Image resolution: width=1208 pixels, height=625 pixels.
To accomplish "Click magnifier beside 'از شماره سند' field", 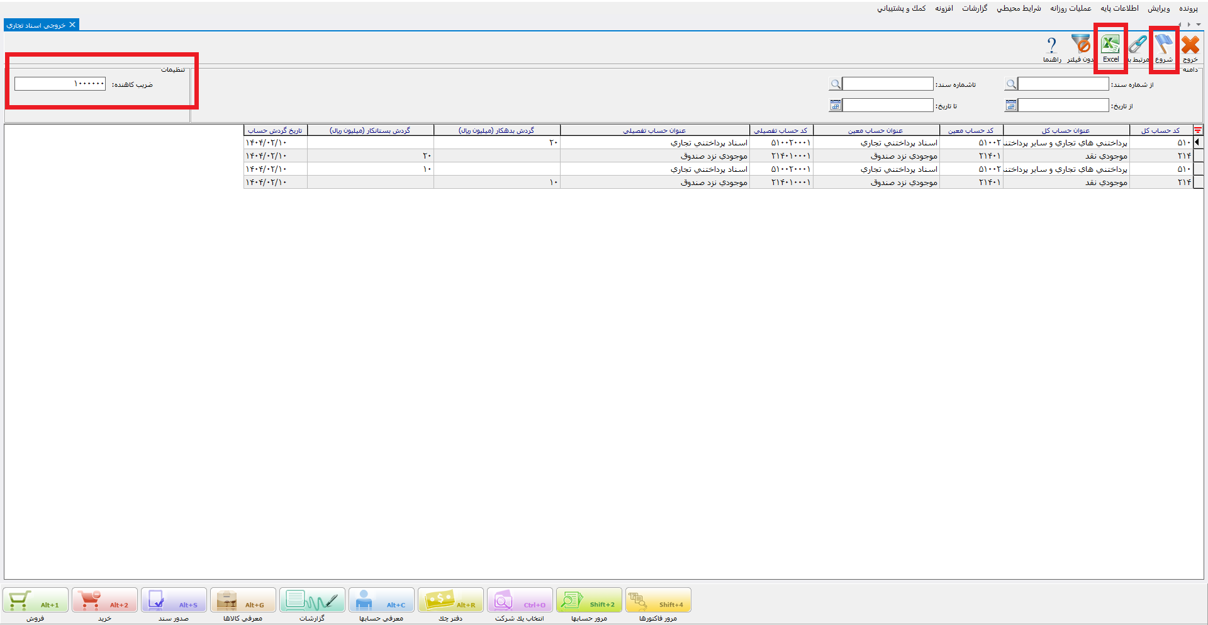I will point(1011,84).
